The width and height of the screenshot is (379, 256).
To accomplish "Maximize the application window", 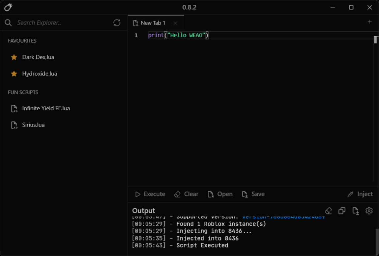I will click(x=351, y=7).
